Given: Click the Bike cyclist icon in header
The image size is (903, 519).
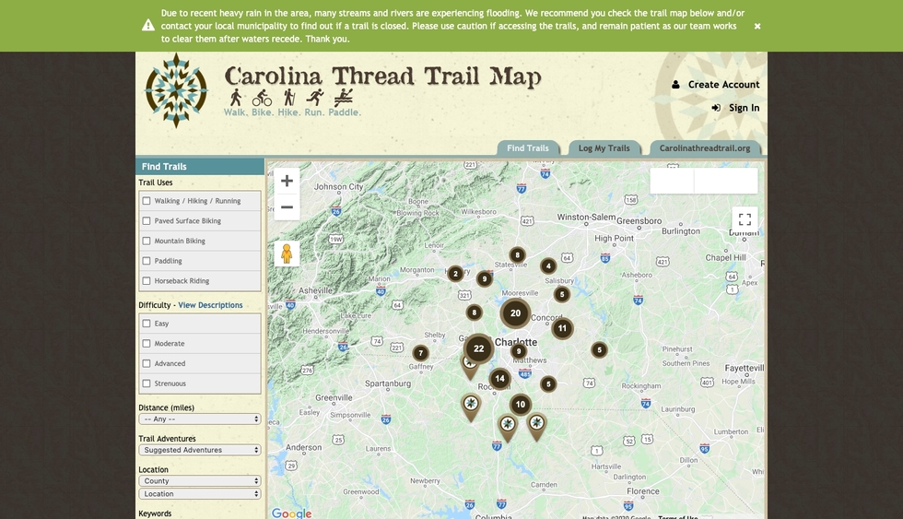Looking at the screenshot, I should coord(262,98).
